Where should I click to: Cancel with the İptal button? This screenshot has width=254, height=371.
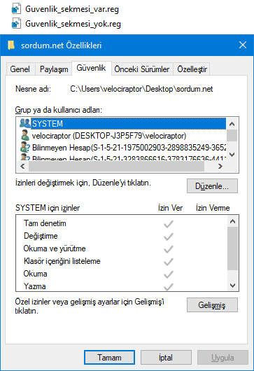click(166, 357)
